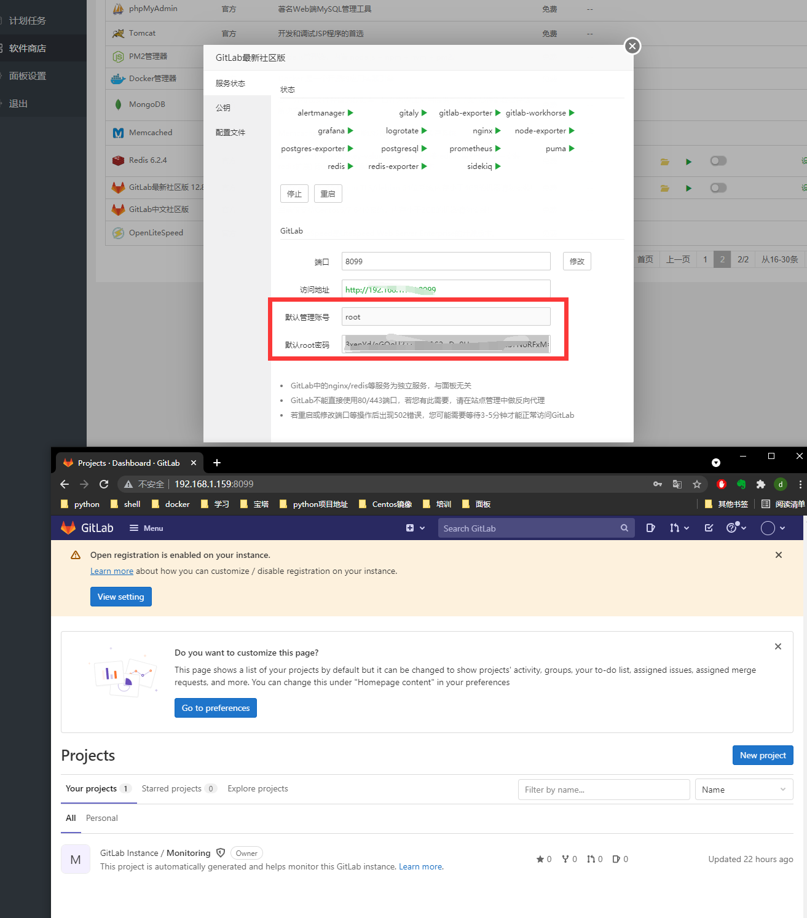Viewport: 807px width, 918px height.
Task: Click the translate page icon
Action: [x=677, y=484]
